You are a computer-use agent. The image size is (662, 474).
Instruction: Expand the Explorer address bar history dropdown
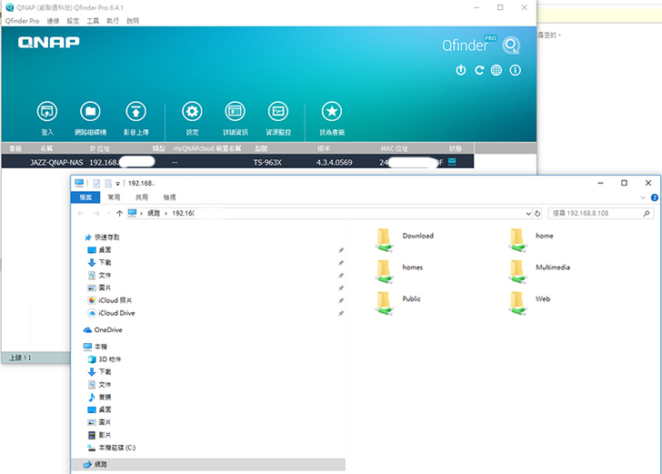pos(527,213)
